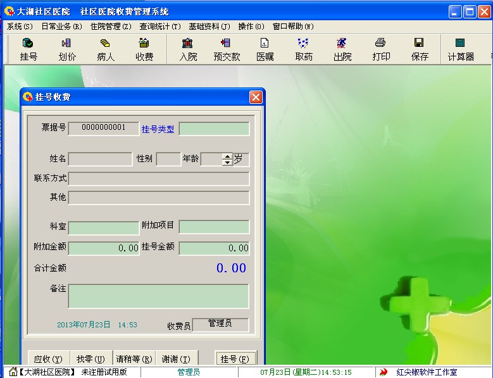The width and height of the screenshot is (493, 378).
Task: Click the 打印 print toolbar icon
Action: point(381,49)
